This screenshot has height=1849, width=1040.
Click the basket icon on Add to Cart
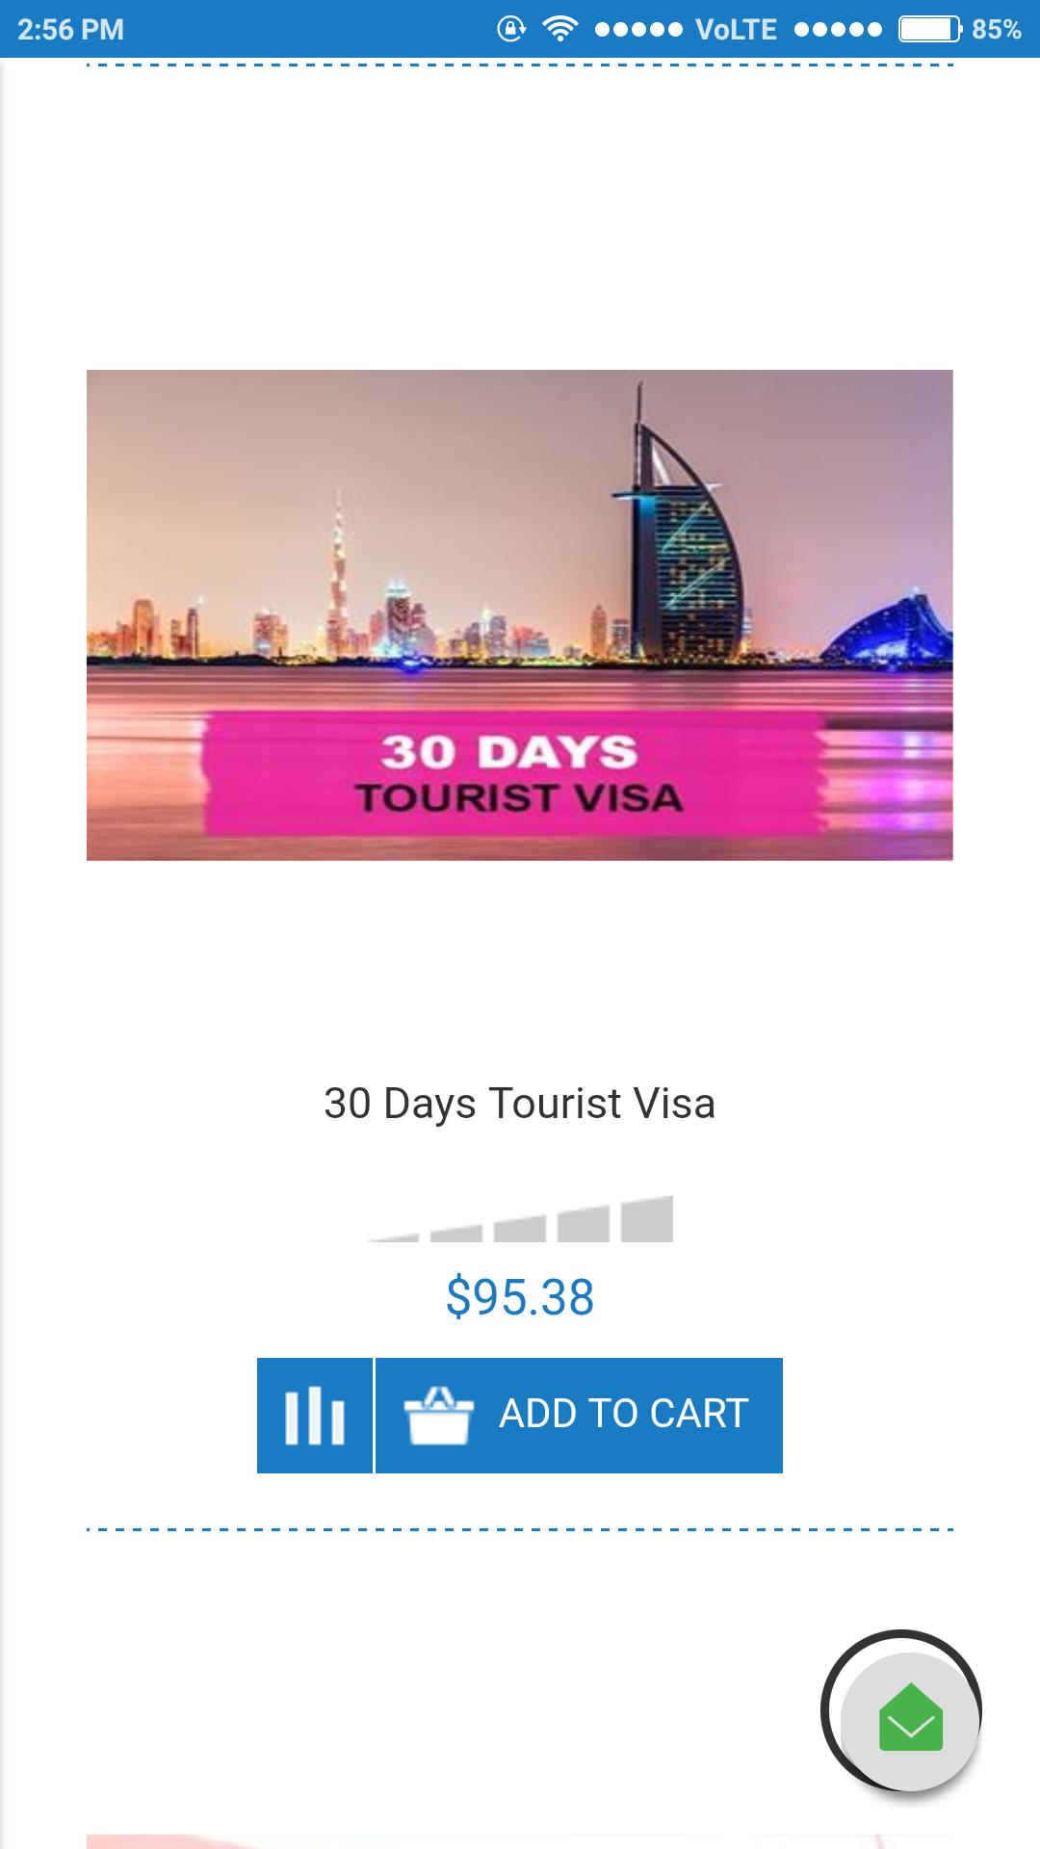tap(438, 1416)
